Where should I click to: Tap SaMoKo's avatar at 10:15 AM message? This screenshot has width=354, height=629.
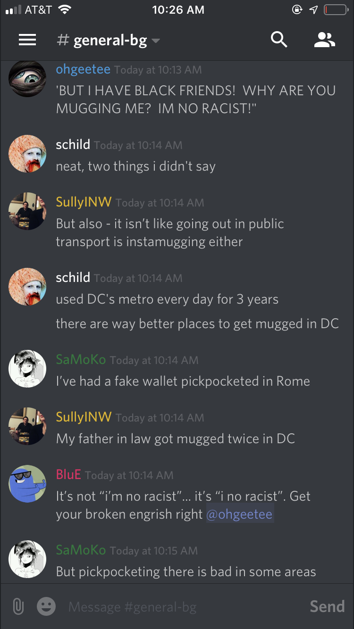click(x=27, y=559)
